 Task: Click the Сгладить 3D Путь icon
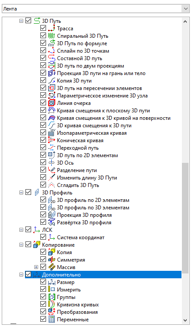coord(51,185)
